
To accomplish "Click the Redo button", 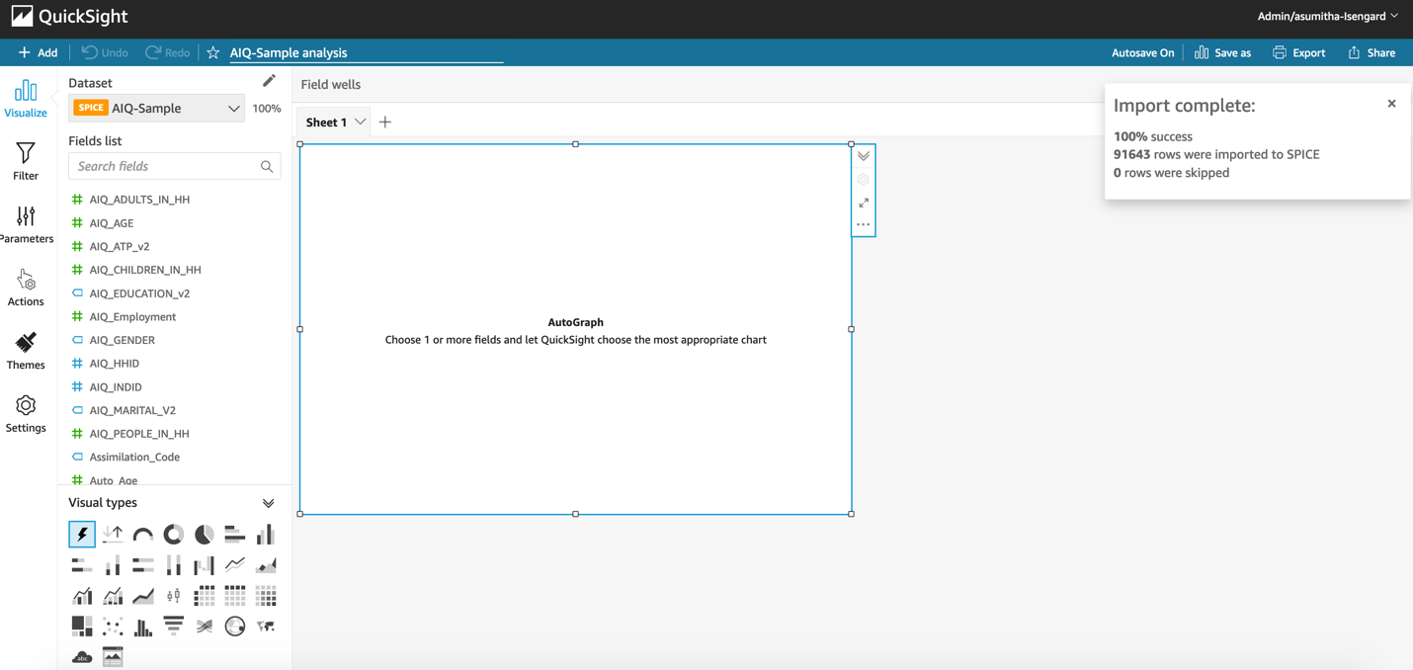I will pyautogui.click(x=167, y=52).
